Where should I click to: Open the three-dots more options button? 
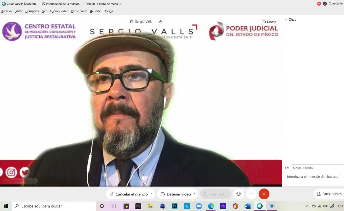pos(251,194)
